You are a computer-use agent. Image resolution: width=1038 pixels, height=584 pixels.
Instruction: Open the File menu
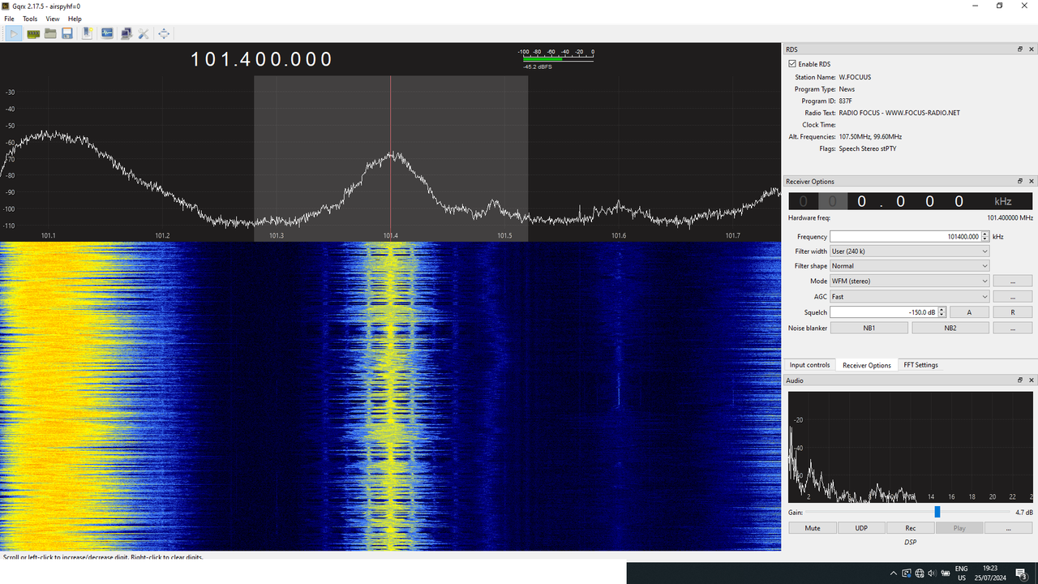(x=9, y=19)
